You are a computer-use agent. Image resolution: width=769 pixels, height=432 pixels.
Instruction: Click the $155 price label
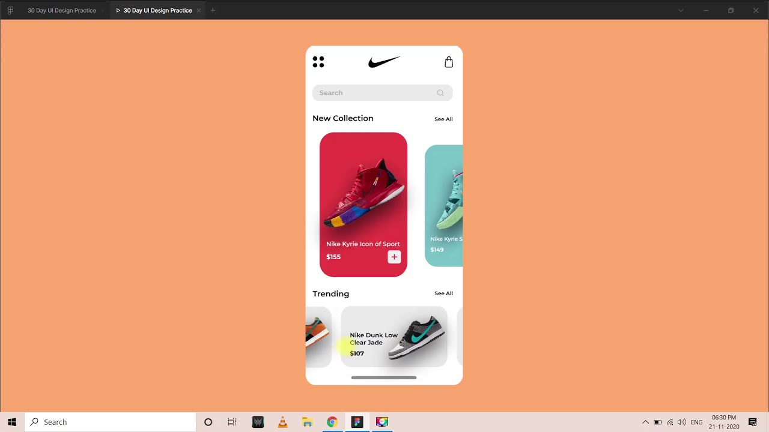click(x=333, y=257)
